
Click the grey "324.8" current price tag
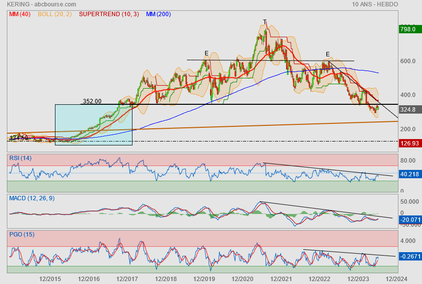coord(410,110)
